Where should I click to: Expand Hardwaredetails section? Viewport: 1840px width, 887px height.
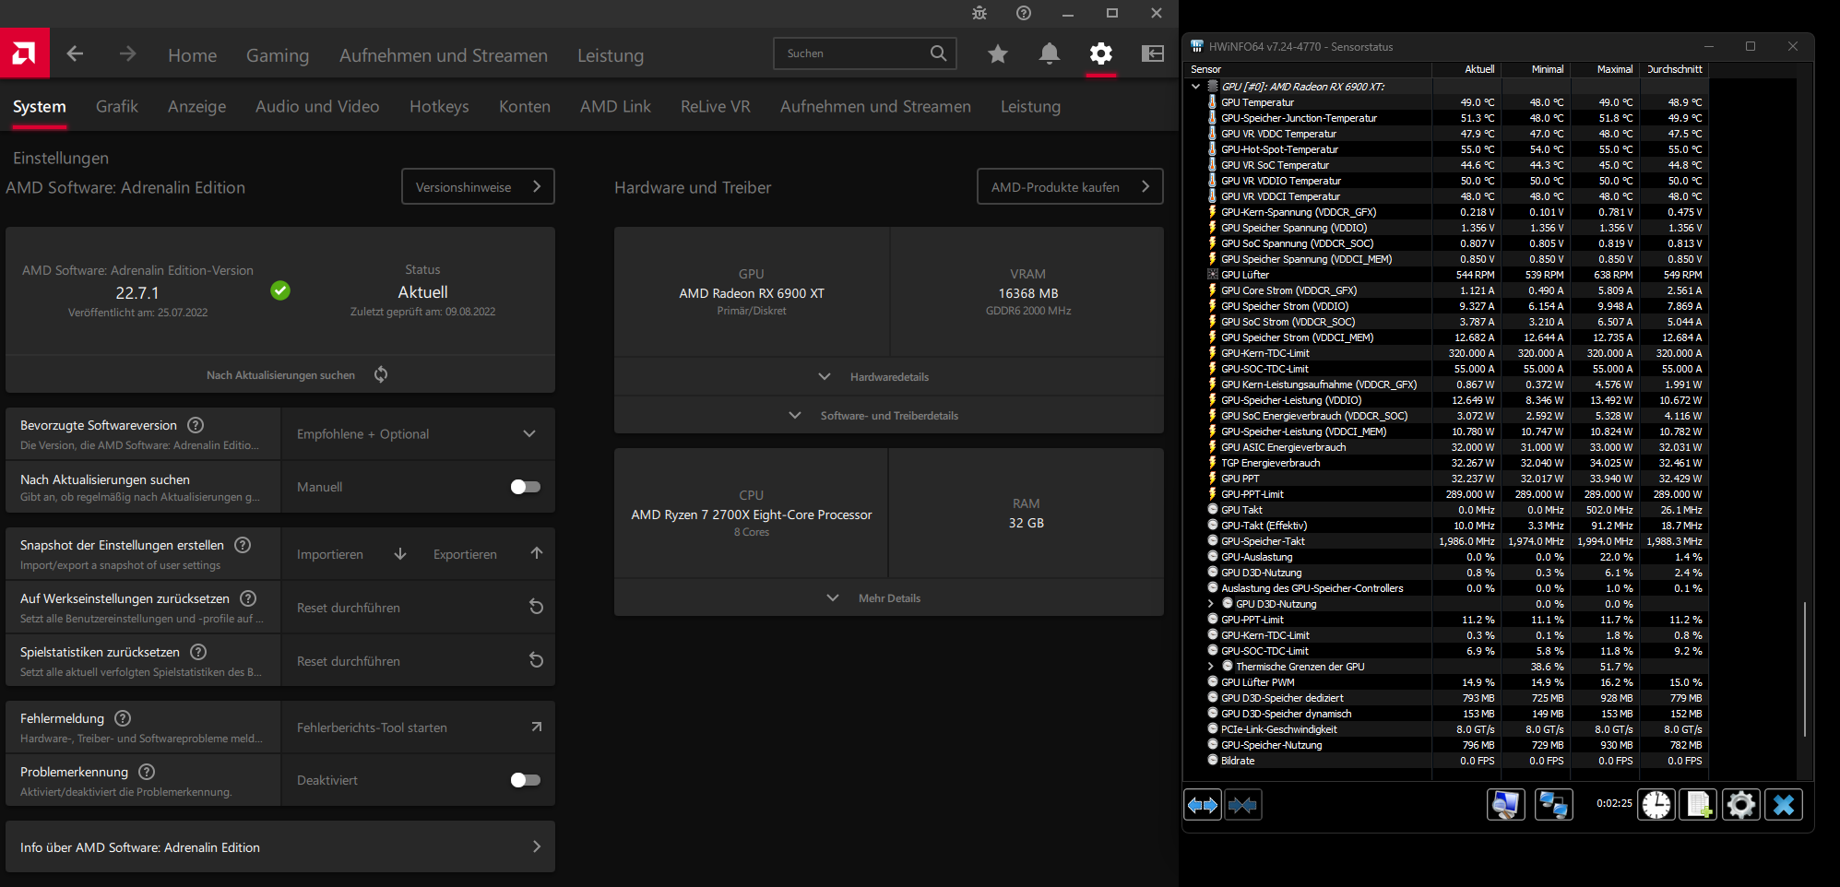coord(889,377)
